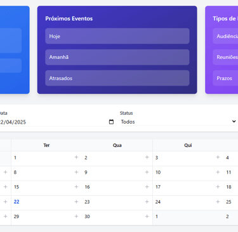Click the plus icon on day 9

(x=147, y=172)
